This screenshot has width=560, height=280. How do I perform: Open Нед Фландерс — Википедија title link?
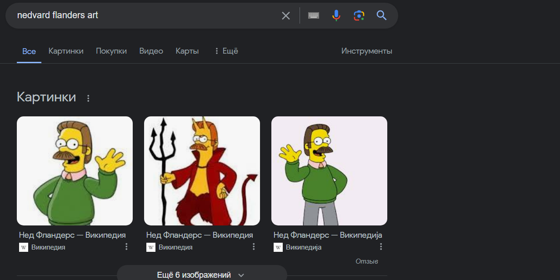(x=328, y=235)
